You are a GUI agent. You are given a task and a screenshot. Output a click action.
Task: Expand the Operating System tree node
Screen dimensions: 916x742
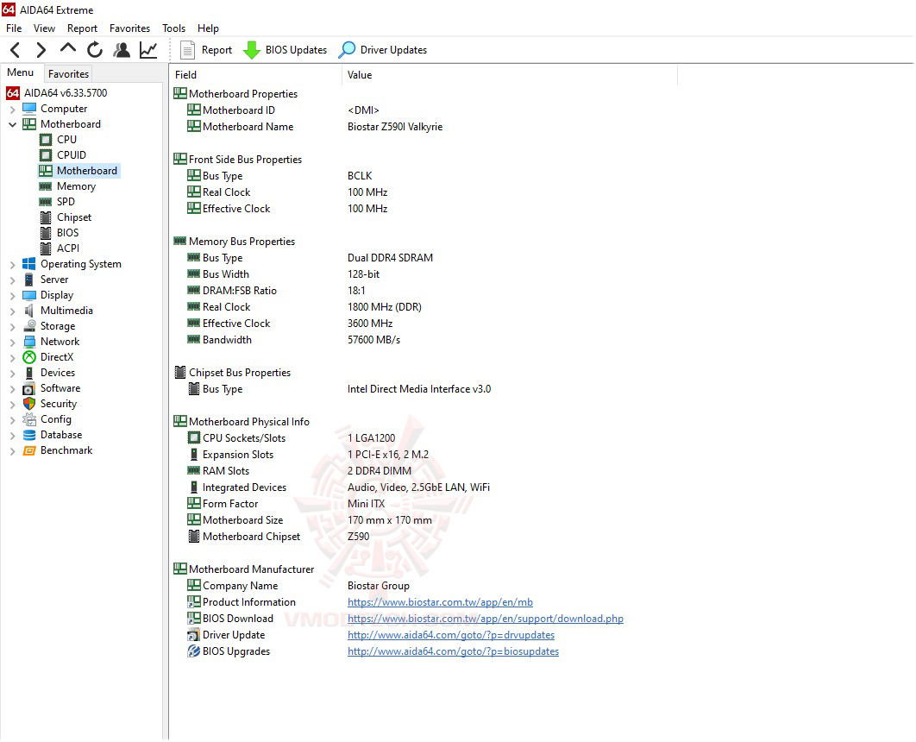(x=12, y=265)
